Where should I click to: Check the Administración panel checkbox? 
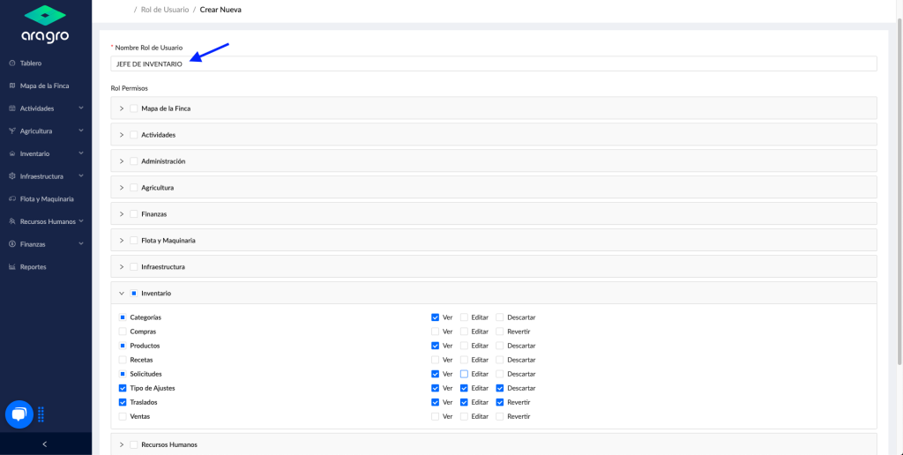tap(134, 161)
